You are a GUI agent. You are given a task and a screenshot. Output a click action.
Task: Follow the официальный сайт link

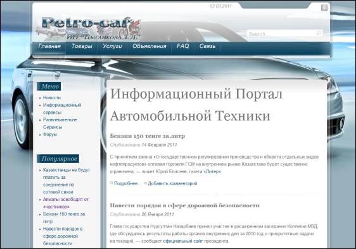pos(183,241)
